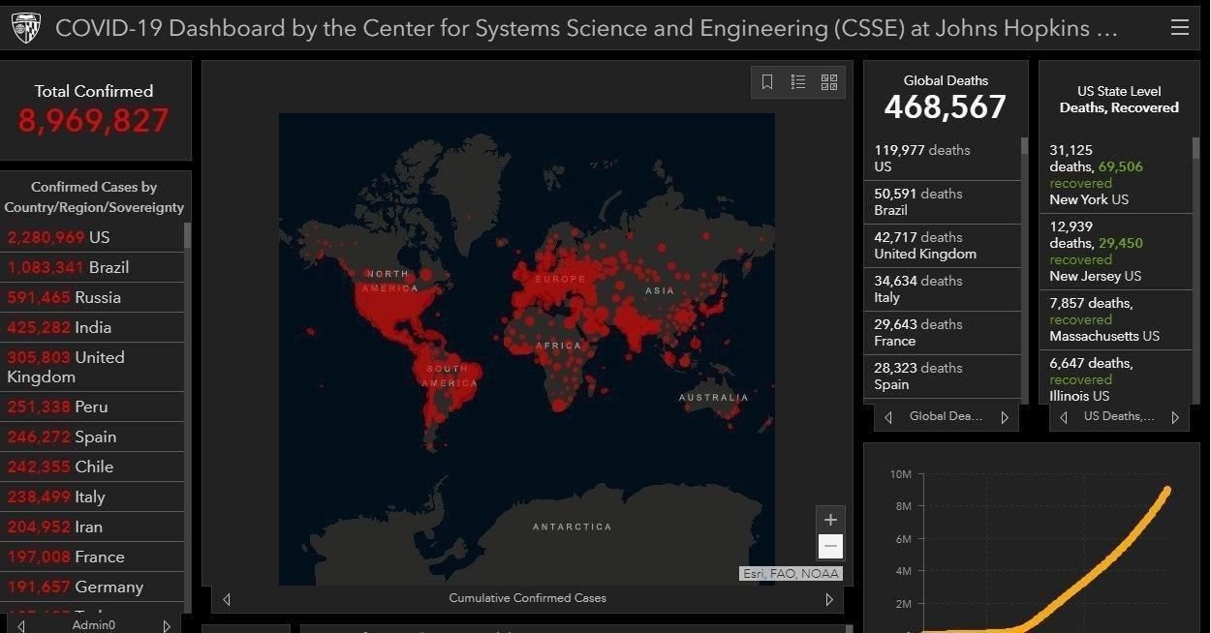Go to previous map view arrow

[227, 599]
